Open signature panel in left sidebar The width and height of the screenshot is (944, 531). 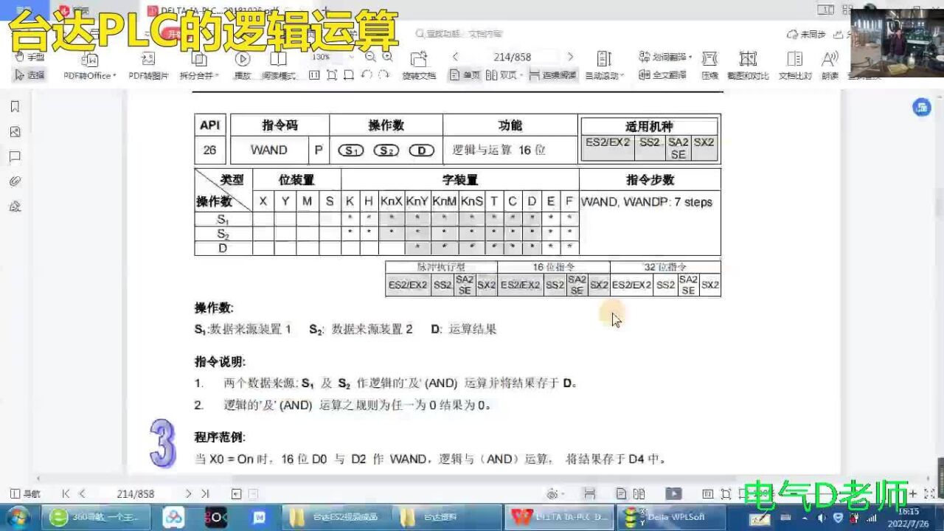(x=15, y=206)
